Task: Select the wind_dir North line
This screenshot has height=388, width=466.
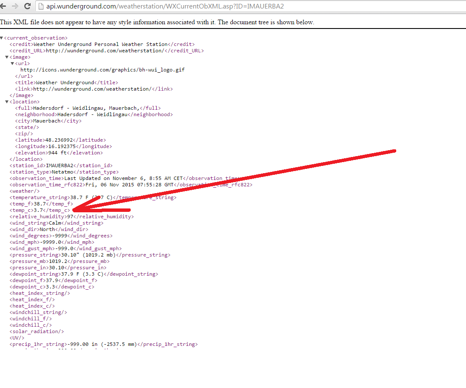Action: coord(49,229)
